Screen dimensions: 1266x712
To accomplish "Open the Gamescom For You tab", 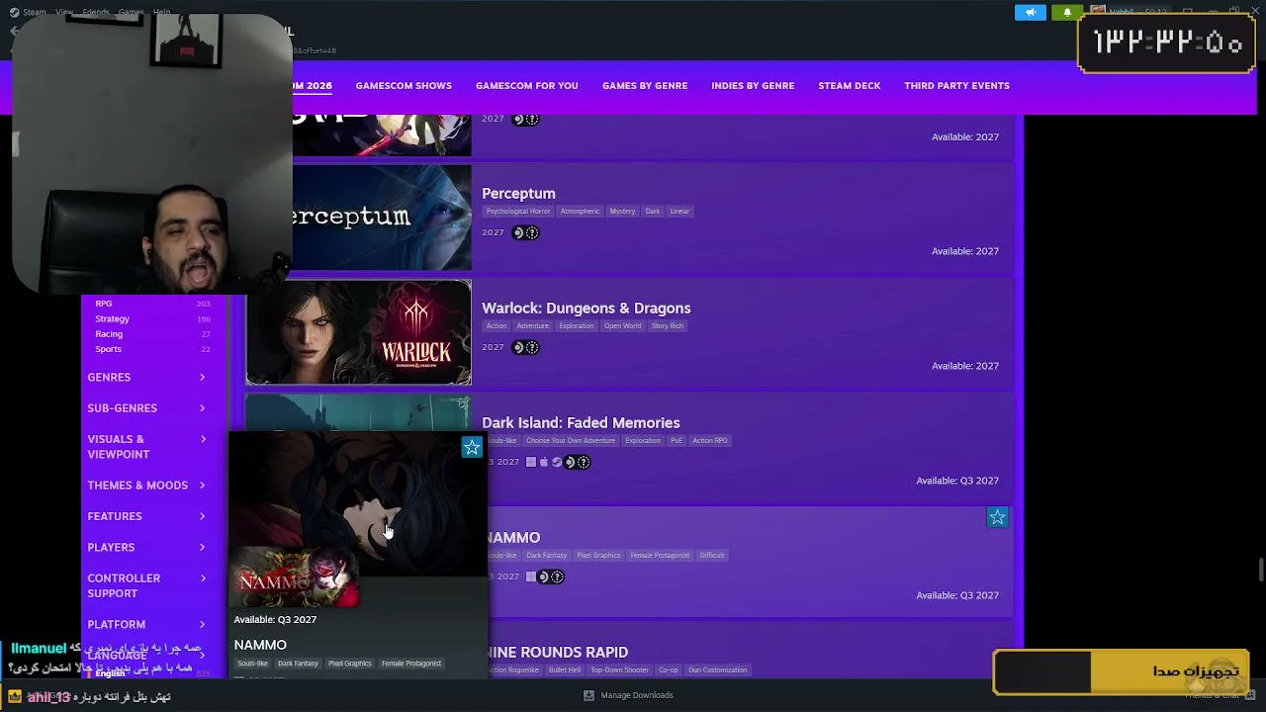I will pyautogui.click(x=526, y=86).
